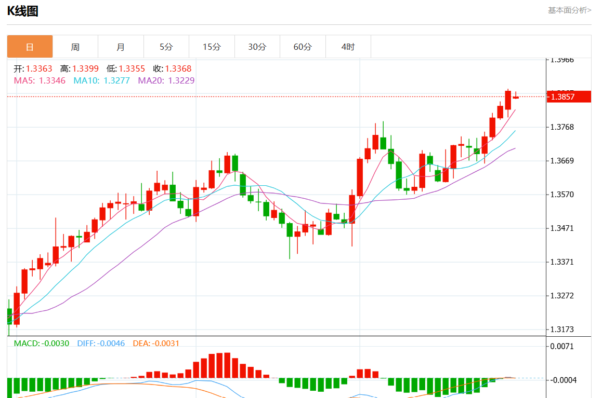Viewport: 602px width, 398px height.
Task: Click the 1.3669 price axis label
Action: coord(562,160)
